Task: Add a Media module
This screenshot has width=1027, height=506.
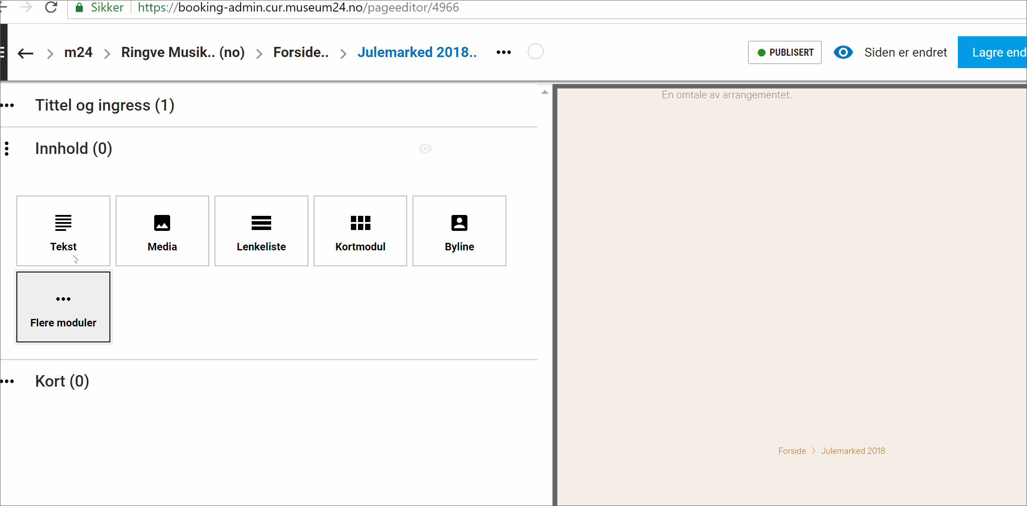Action: point(162,231)
